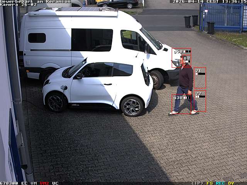Click the yellow FS status indicator

[x=210, y=183]
